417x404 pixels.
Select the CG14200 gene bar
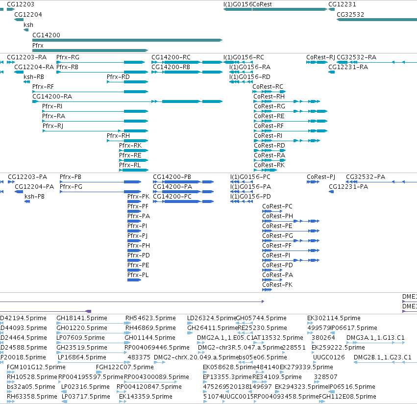pos(127,40)
